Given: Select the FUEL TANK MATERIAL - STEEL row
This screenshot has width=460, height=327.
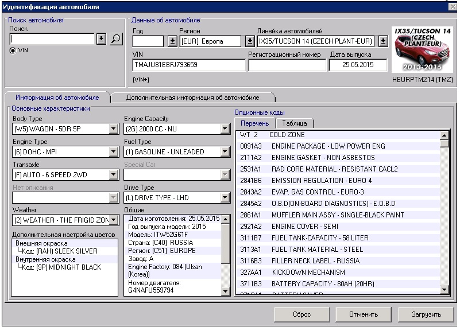Looking at the screenshot, I should pos(338,250).
